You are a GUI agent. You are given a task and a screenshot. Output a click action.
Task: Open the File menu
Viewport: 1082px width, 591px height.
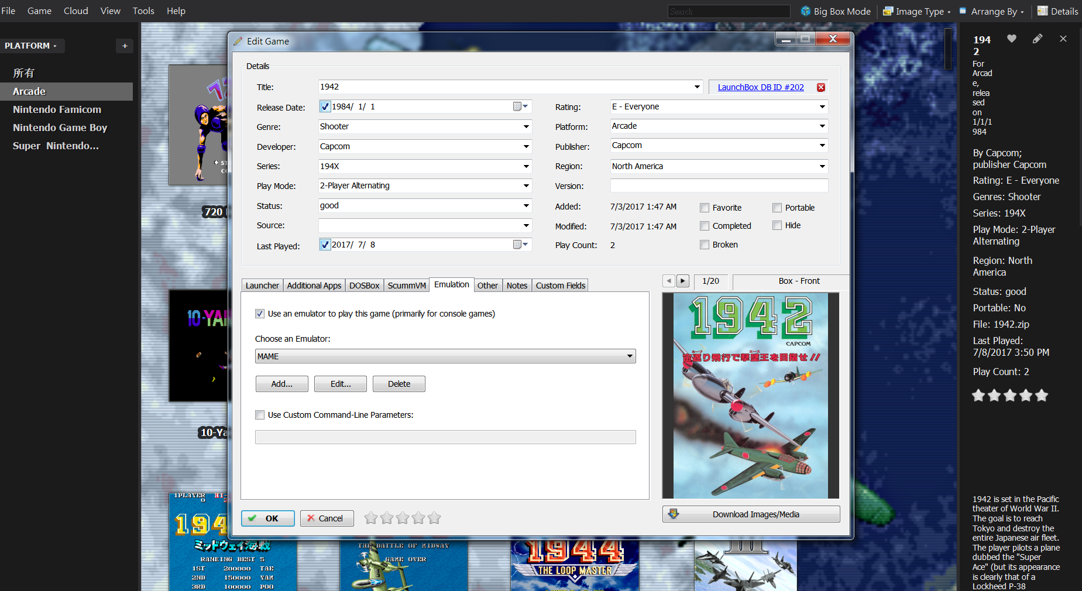click(x=8, y=11)
